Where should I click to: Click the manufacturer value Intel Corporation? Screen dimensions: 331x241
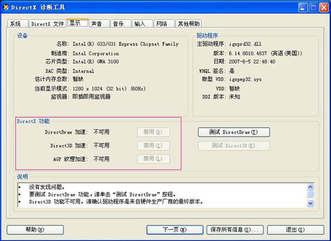pos(96,54)
